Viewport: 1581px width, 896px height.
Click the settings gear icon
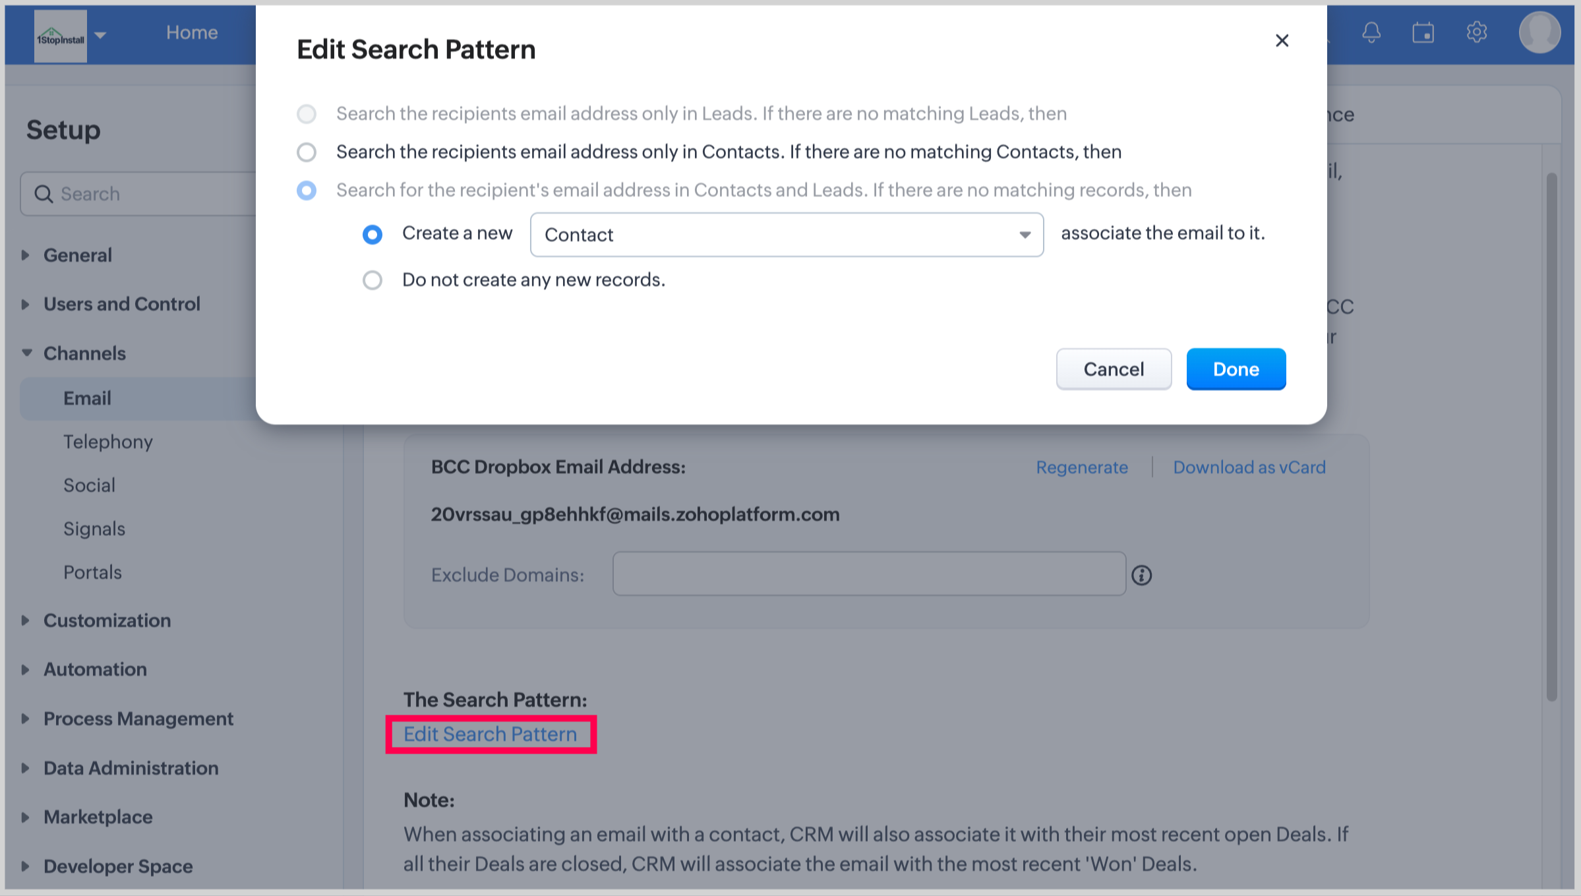(1476, 32)
